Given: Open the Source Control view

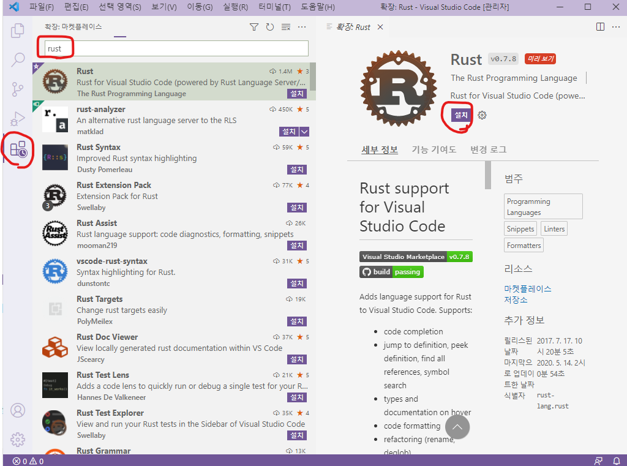Looking at the screenshot, I should [x=17, y=89].
